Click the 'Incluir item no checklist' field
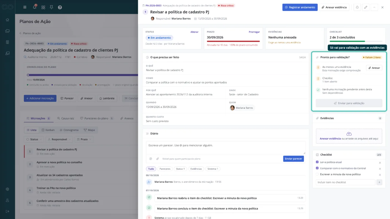 pos(345,182)
